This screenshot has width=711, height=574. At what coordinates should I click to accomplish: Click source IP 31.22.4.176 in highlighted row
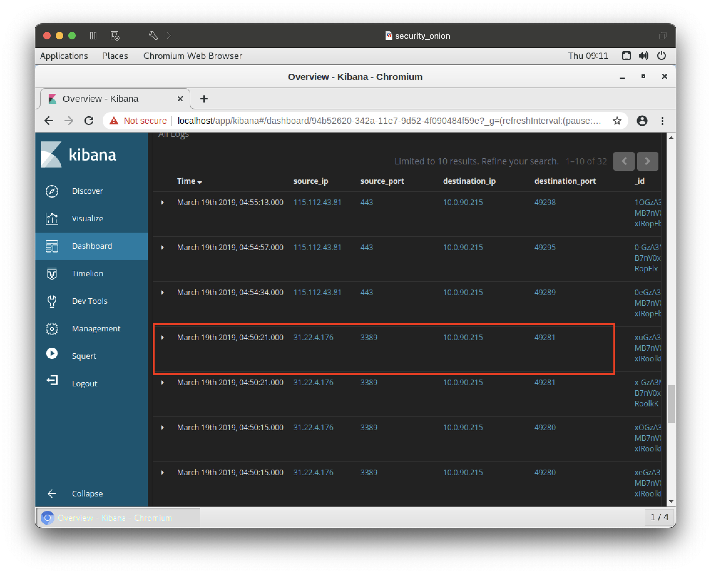pyautogui.click(x=313, y=337)
